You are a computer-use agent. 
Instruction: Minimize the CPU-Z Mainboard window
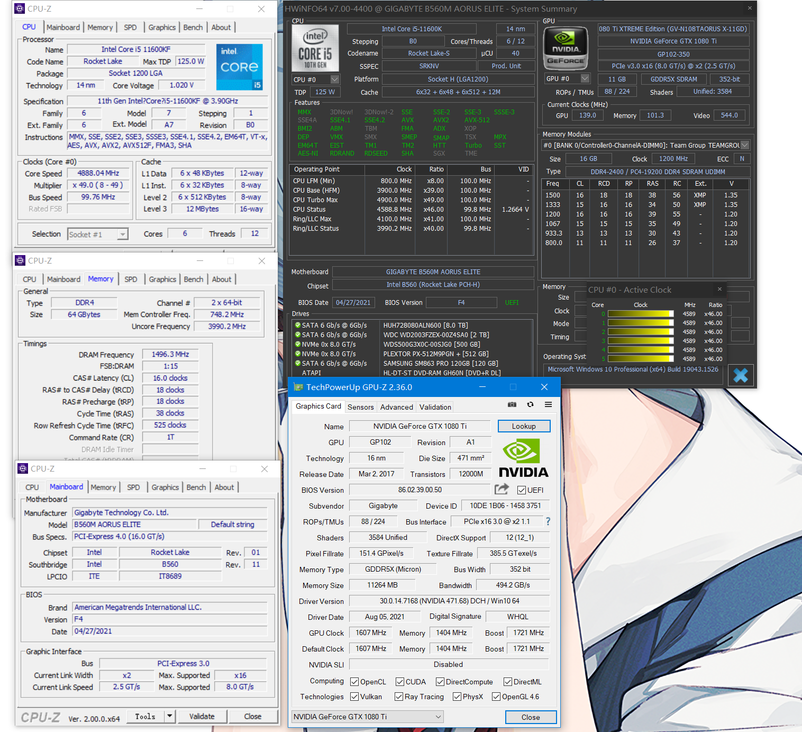pos(202,468)
